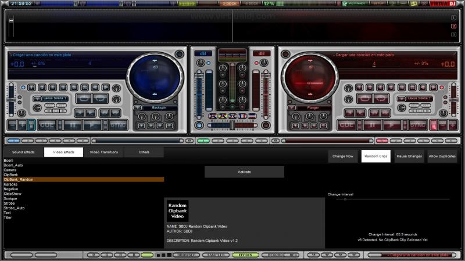This screenshot has width=465, height=261.
Task: Click right deck pitch plus button
Action: (x=453, y=125)
